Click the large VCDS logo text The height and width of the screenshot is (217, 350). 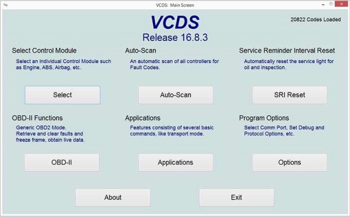point(175,22)
